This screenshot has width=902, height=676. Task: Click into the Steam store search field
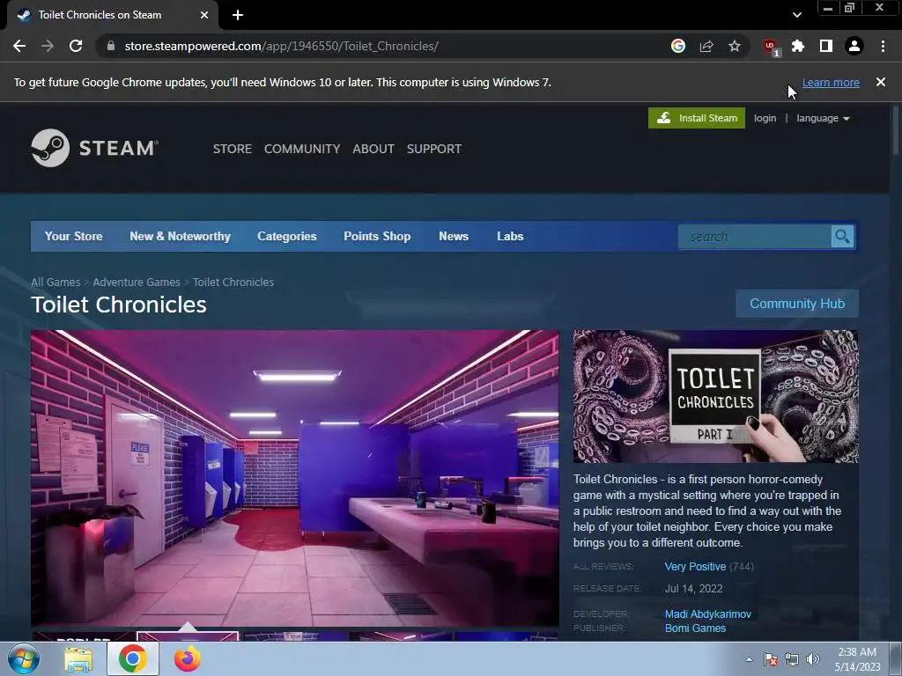coord(755,236)
